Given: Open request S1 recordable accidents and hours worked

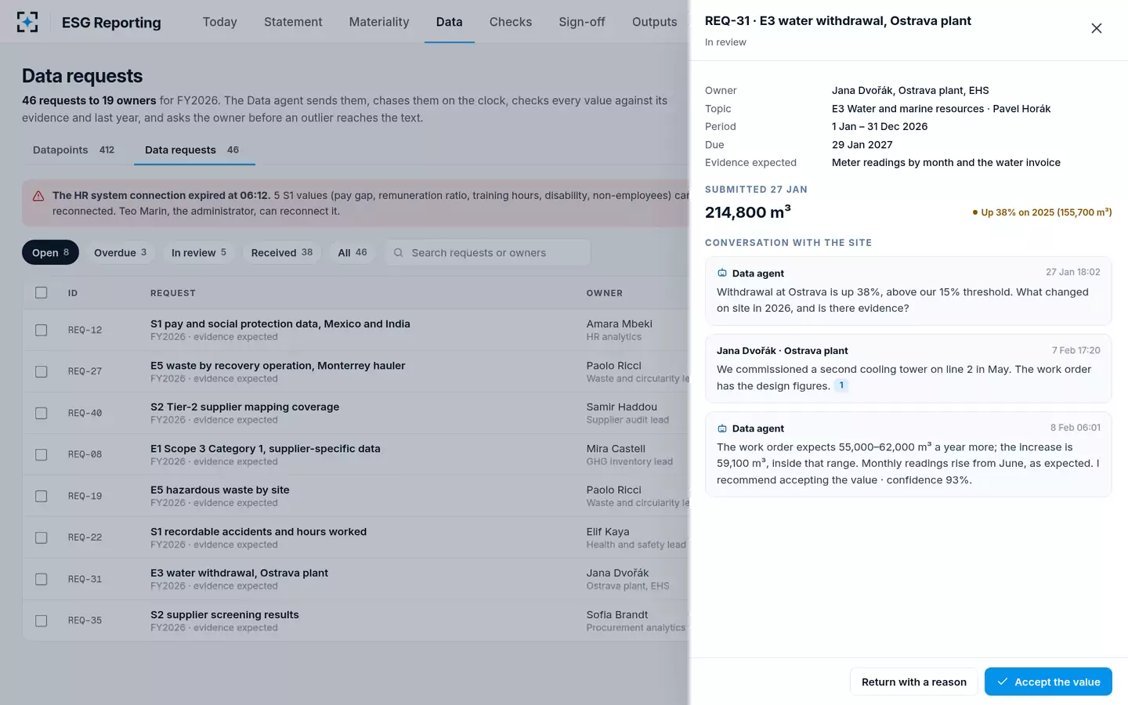Looking at the screenshot, I should click(258, 532).
